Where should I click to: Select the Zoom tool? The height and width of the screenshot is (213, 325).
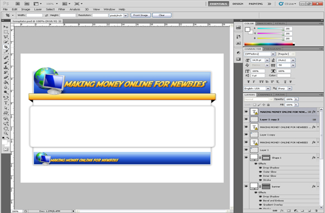point(6,133)
